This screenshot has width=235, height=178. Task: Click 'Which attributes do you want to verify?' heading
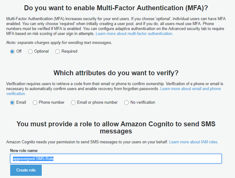pyautogui.click(x=116, y=73)
